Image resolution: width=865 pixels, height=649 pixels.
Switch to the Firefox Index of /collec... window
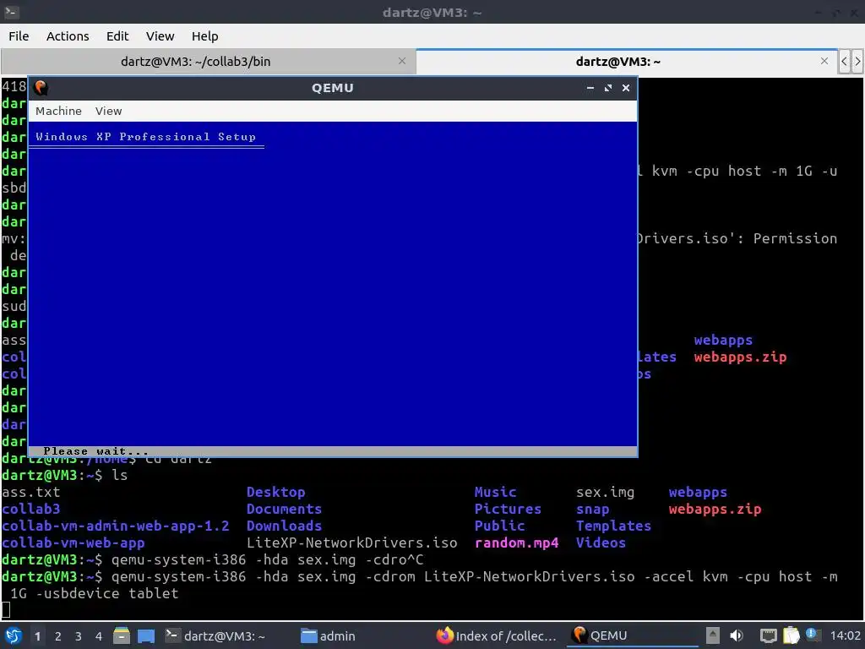[x=497, y=635]
